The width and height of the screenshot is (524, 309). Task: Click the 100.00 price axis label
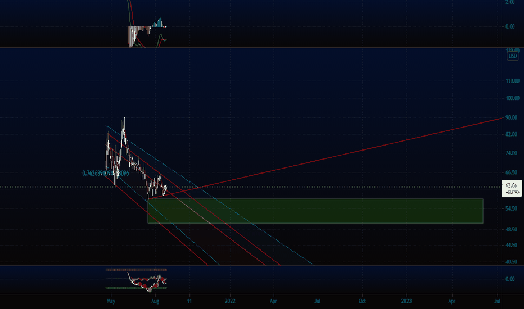[512, 98]
